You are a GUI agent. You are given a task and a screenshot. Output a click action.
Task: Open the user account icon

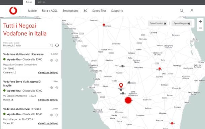click(192, 11)
